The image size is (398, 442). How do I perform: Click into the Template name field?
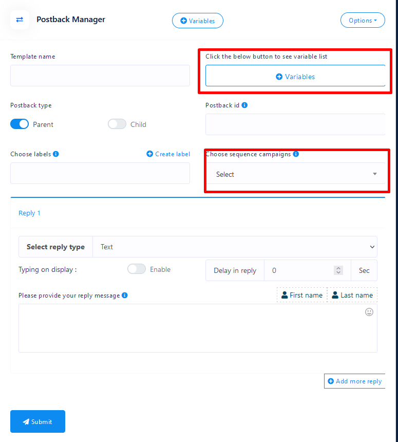point(100,76)
